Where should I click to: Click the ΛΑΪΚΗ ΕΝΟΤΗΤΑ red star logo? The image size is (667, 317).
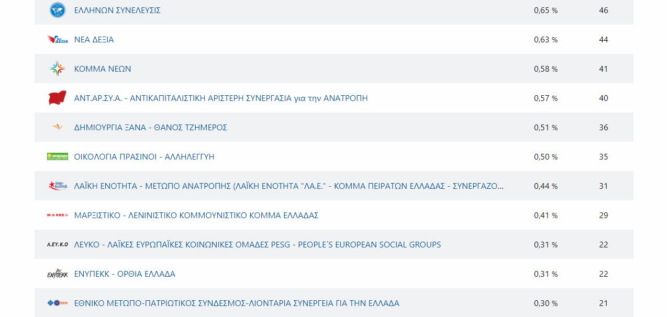57,186
